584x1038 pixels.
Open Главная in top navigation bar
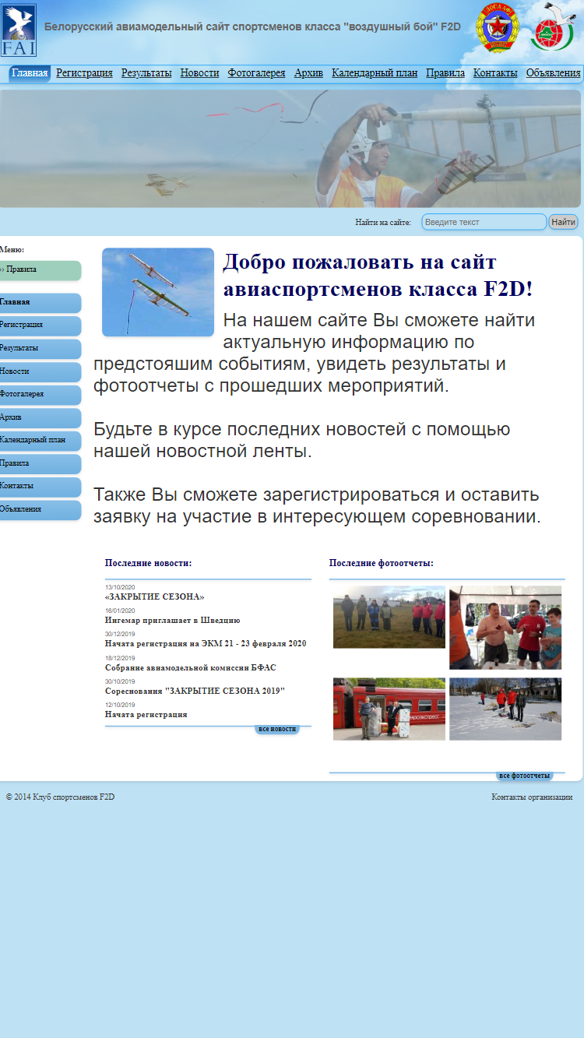point(30,73)
